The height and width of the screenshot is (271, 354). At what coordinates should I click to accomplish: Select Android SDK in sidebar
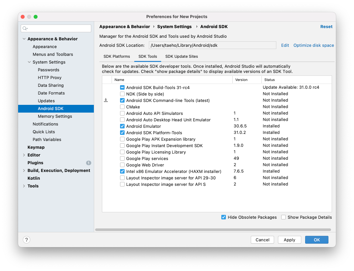(x=56, y=108)
